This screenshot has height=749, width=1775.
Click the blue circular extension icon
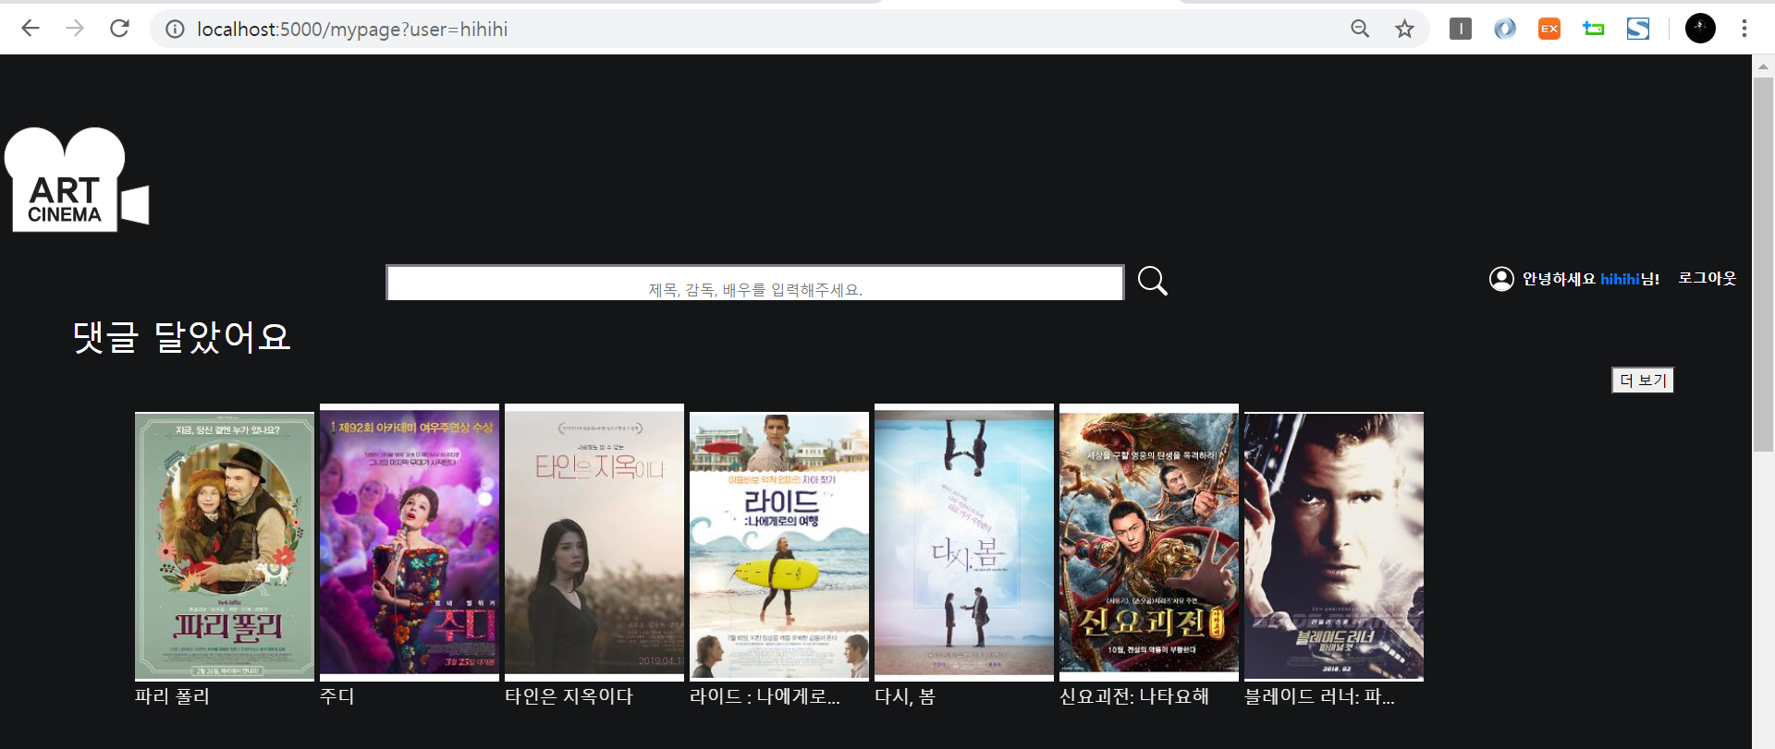pyautogui.click(x=1505, y=29)
